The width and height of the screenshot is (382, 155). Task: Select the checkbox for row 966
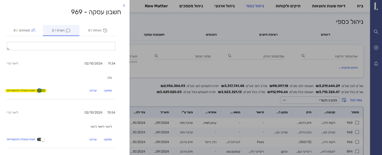pyautogui.click(x=357, y=142)
